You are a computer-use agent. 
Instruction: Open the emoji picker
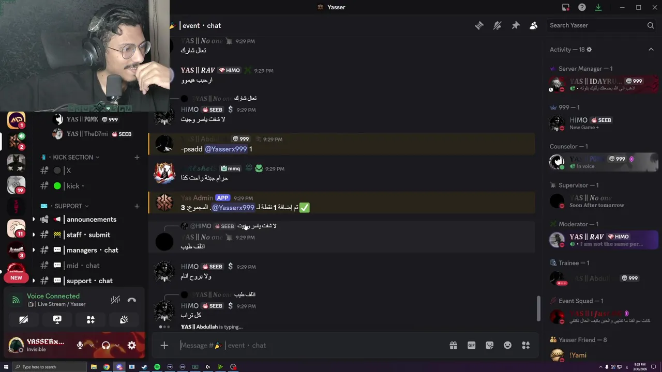(507, 345)
